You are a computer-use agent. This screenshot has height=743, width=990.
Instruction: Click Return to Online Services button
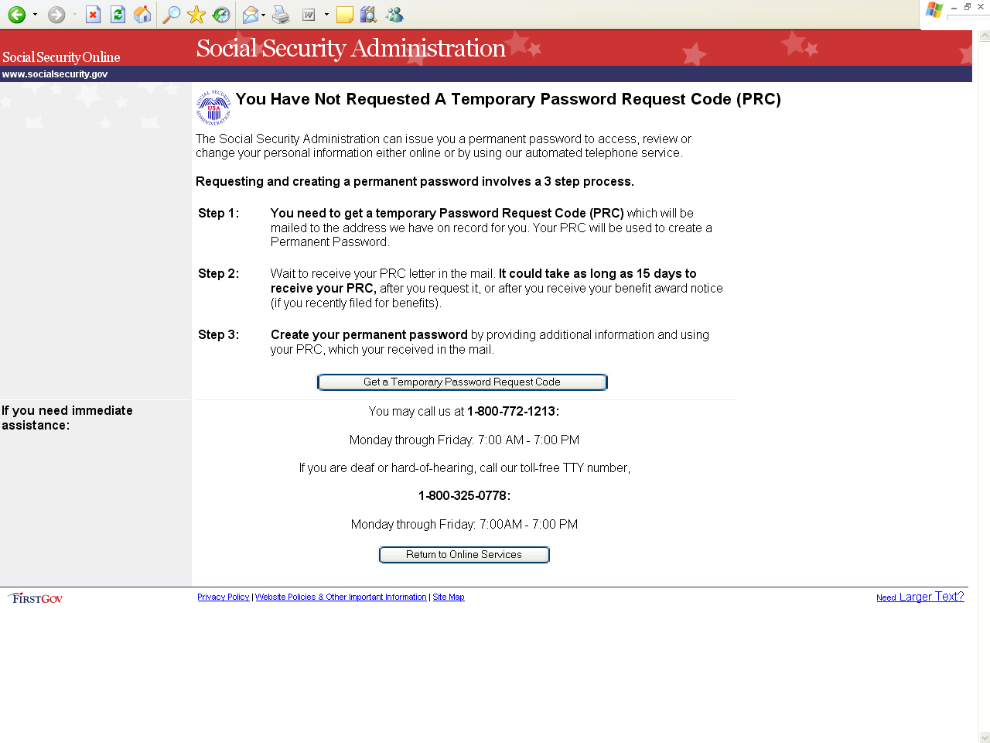(x=464, y=555)
